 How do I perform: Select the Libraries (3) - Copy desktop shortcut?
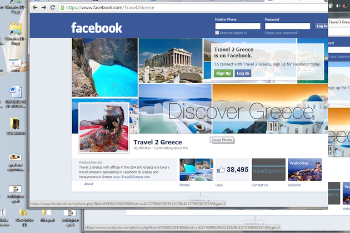(16, 34)
